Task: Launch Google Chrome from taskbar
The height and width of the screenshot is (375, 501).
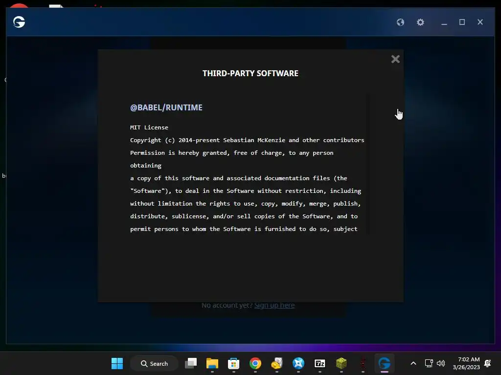Action: point(255,363)
